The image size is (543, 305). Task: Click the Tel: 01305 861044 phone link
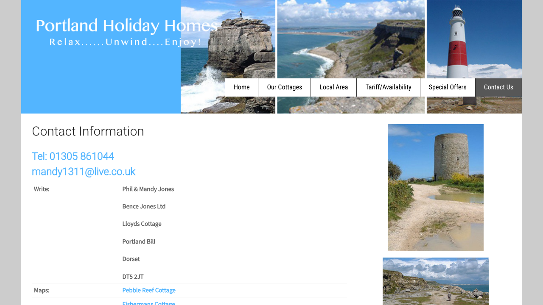click(x=73, y=156)
